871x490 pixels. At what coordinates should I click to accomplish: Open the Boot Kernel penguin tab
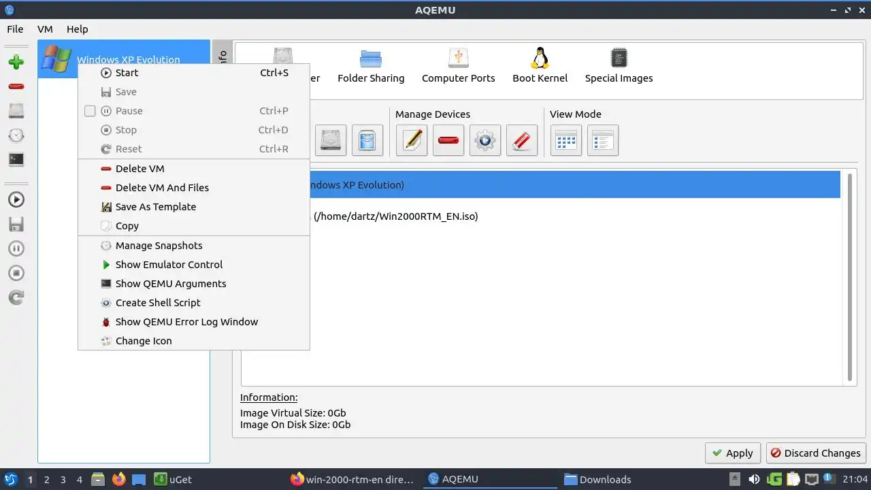pos(540,66)
